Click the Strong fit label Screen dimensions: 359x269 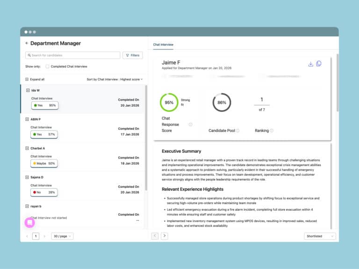click(x=185, y=102)
